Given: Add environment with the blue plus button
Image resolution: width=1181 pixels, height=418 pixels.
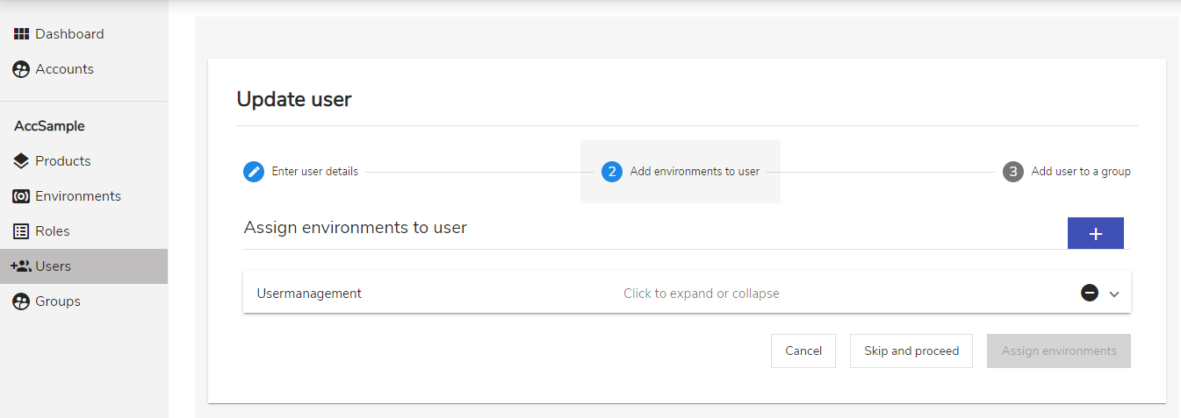Looking at the screenshot, I should point(1096,233).
